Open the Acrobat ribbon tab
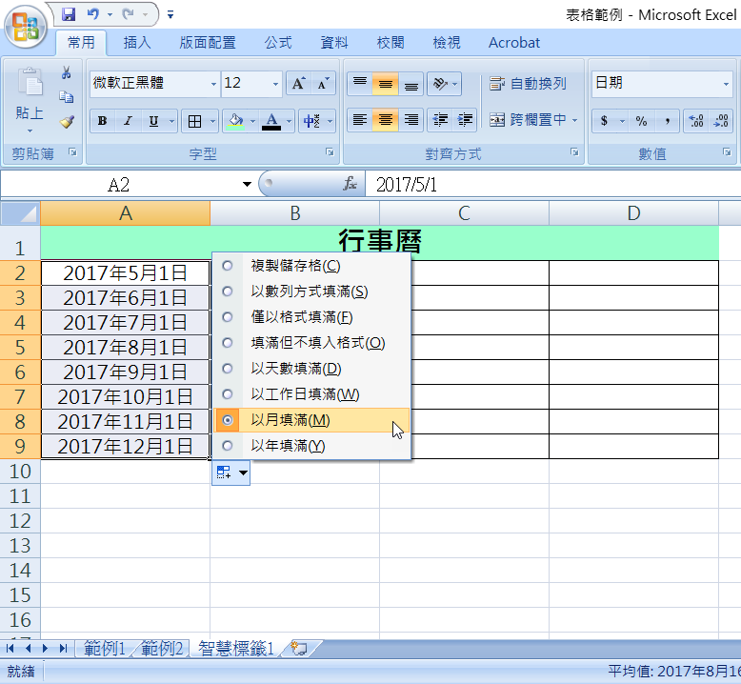 pos(514,43)
